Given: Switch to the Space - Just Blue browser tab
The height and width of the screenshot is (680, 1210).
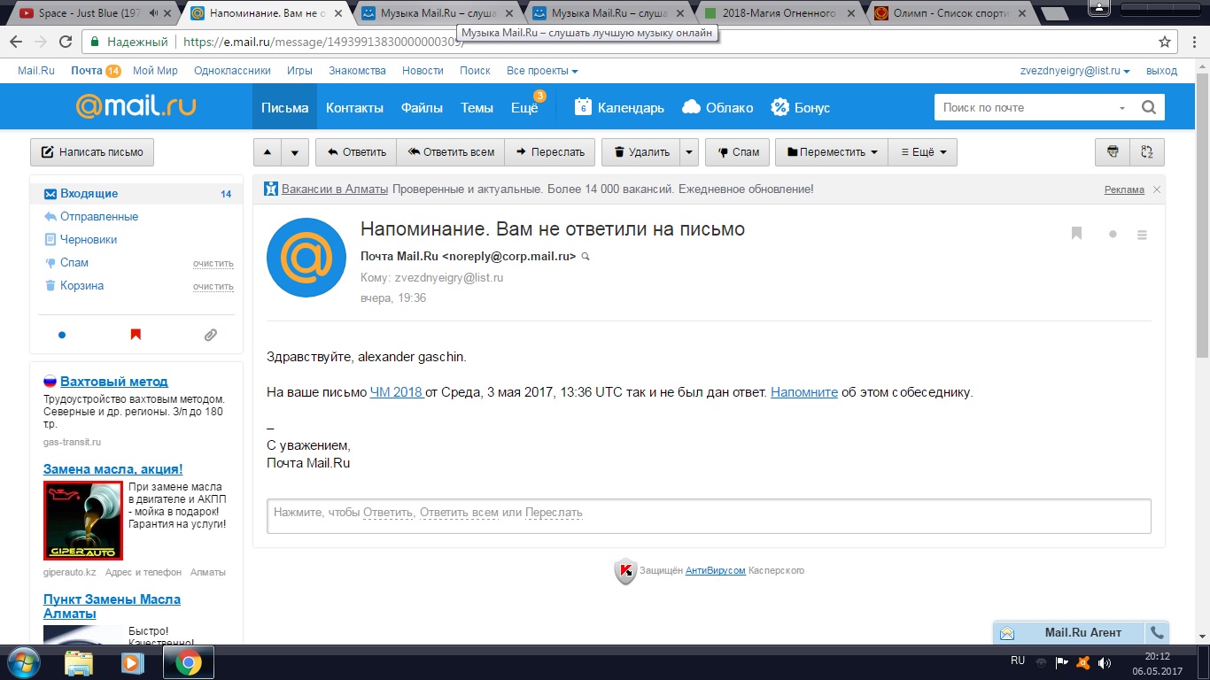Looking at the screenshot, I should [x=89, y=13].
